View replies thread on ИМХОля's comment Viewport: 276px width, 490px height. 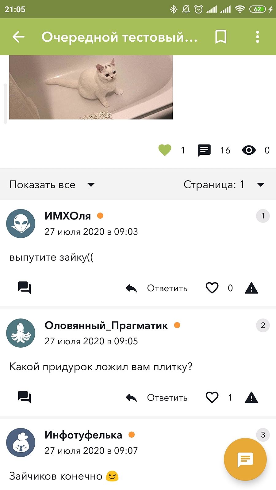25,288
